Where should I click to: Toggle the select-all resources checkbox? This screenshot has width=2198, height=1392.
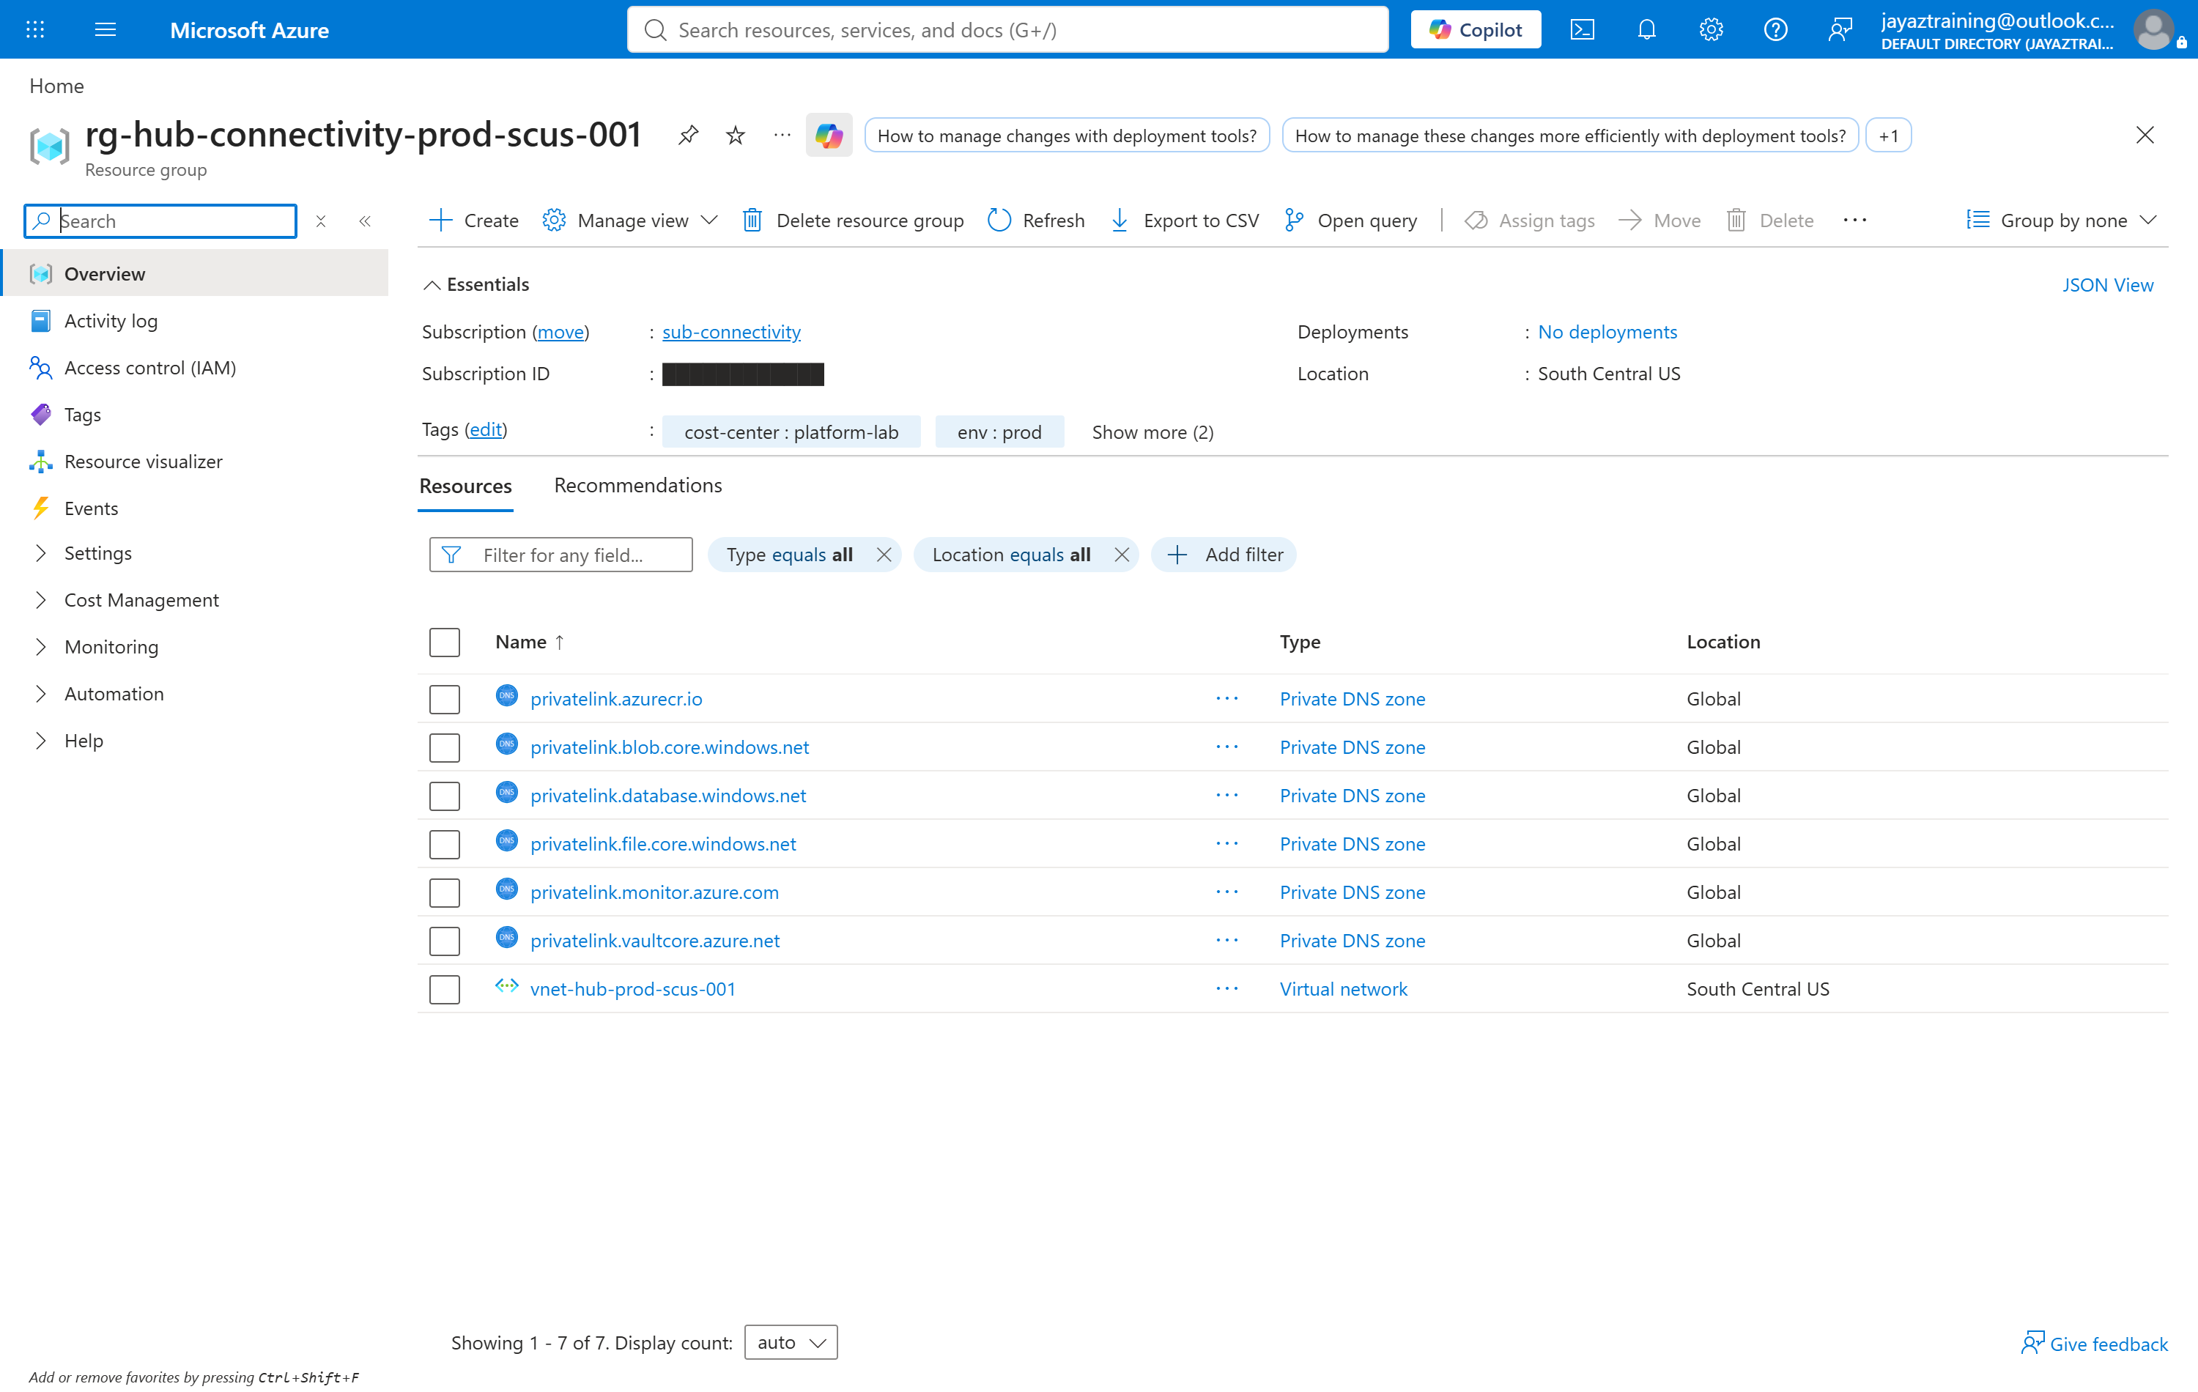(445, 642)
